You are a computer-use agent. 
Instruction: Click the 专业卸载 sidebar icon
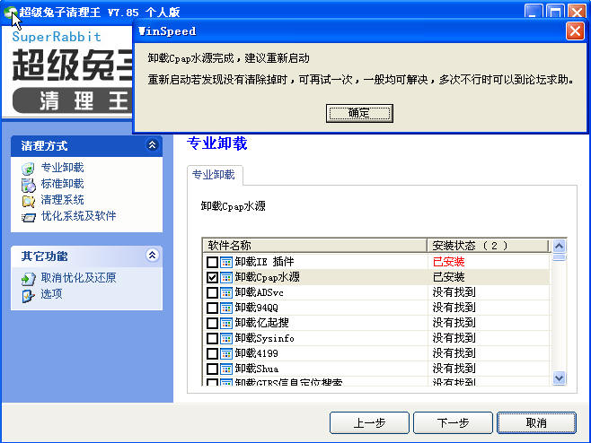point(28,169)
